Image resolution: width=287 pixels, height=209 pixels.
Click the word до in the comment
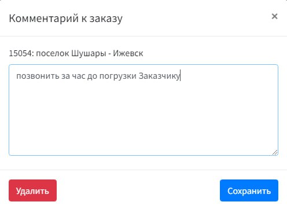93,76
